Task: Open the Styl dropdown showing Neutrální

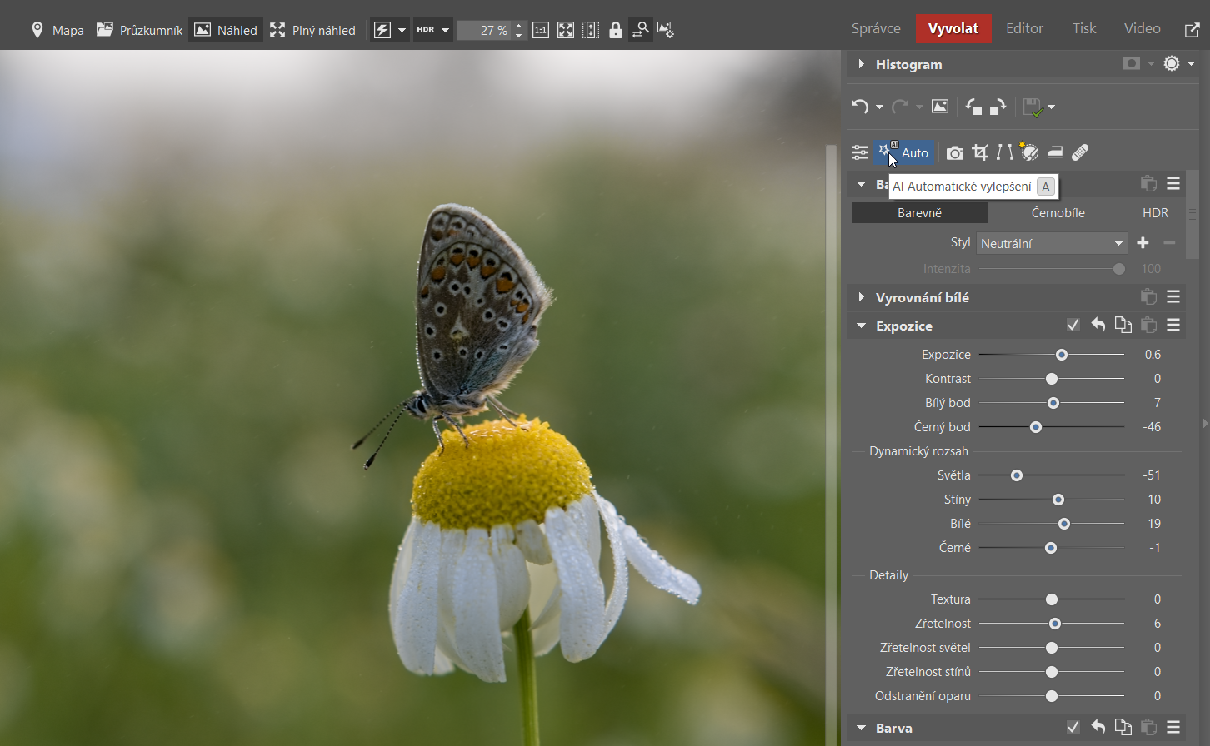Action: 1052,243
